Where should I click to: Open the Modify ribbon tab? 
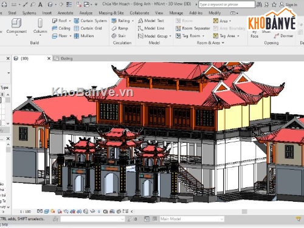[x=215, y=13]
